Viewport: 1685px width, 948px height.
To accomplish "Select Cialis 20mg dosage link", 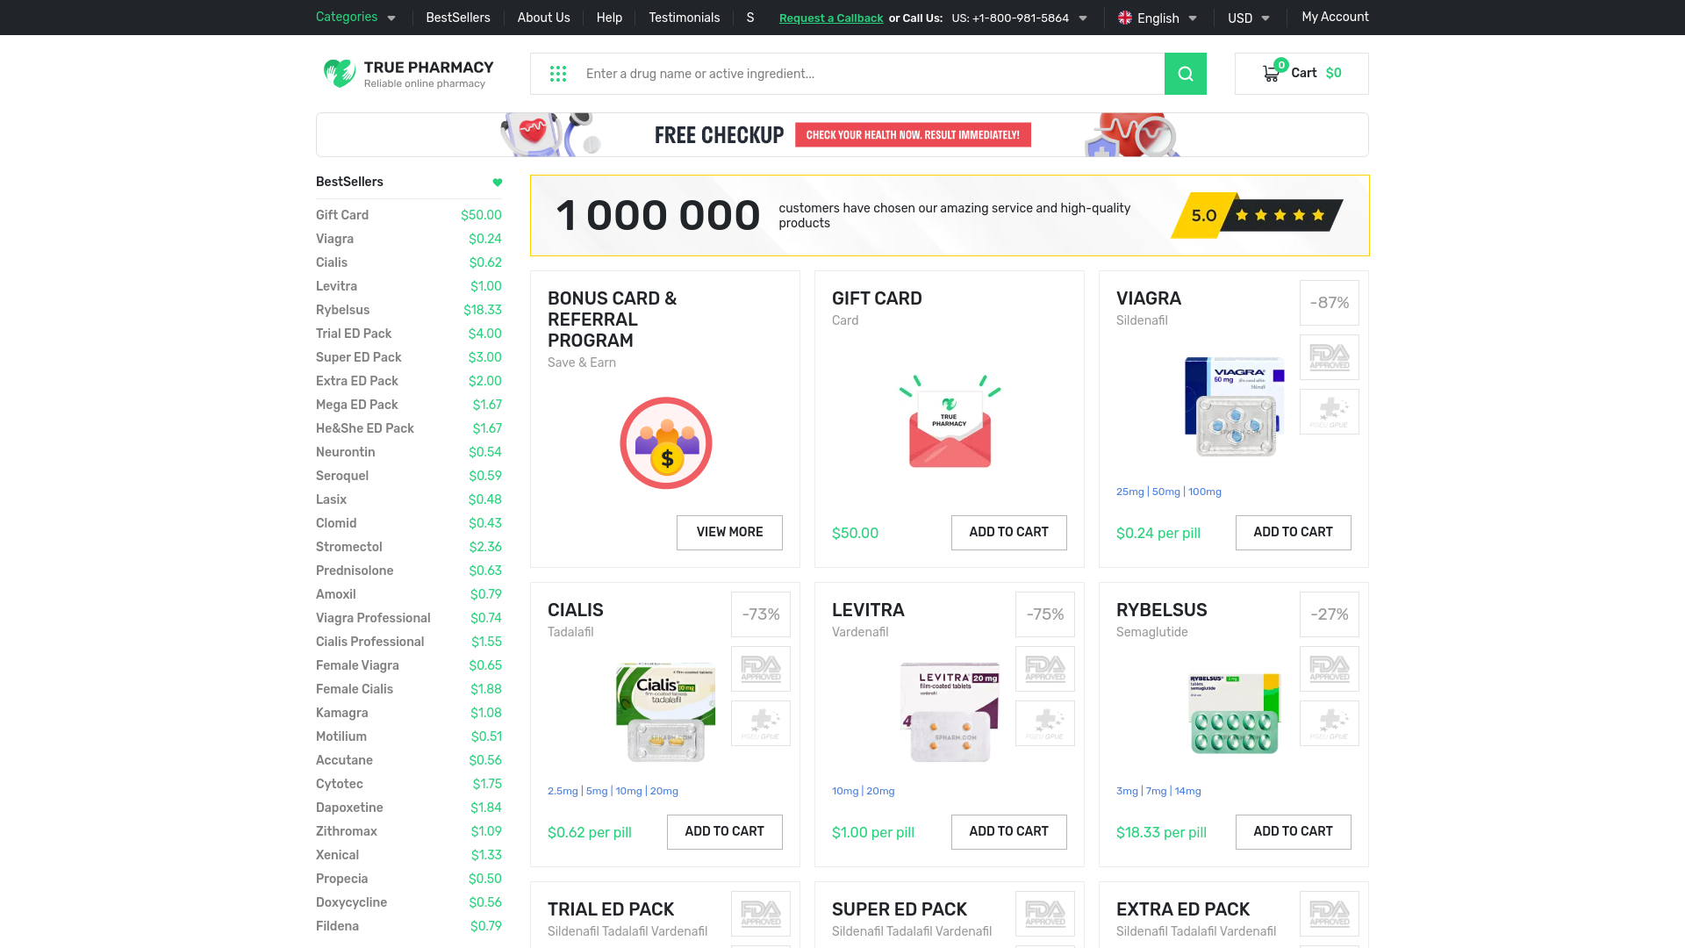I will pos(664,792).
